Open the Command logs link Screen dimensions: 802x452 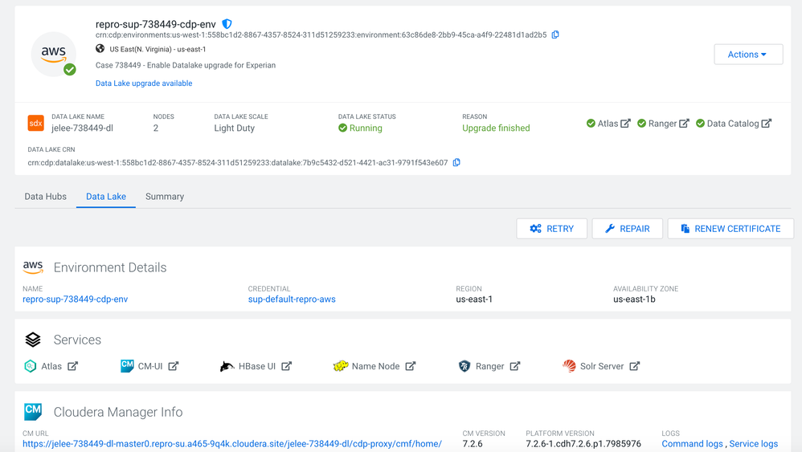pos(692,444)
